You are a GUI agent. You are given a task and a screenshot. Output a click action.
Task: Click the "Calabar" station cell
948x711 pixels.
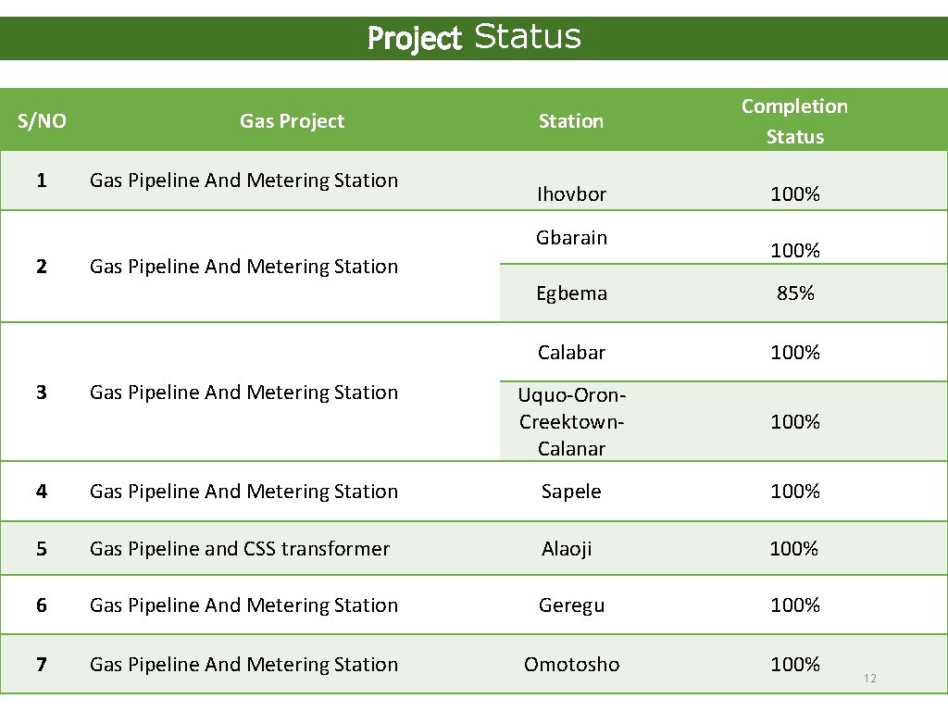pos(571,353)
